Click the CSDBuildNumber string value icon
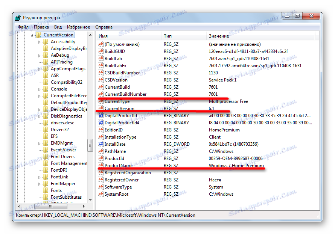335x234 pixels. (100, 72)
